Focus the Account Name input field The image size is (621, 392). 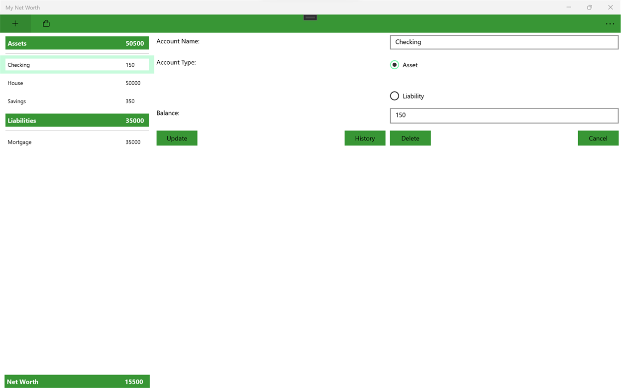click(x=504, y=42)
